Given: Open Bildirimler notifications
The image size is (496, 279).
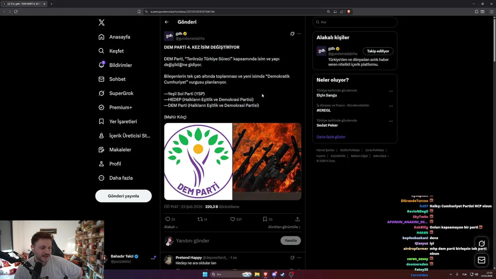Looking at the screenshot, I should coord(115,65).
